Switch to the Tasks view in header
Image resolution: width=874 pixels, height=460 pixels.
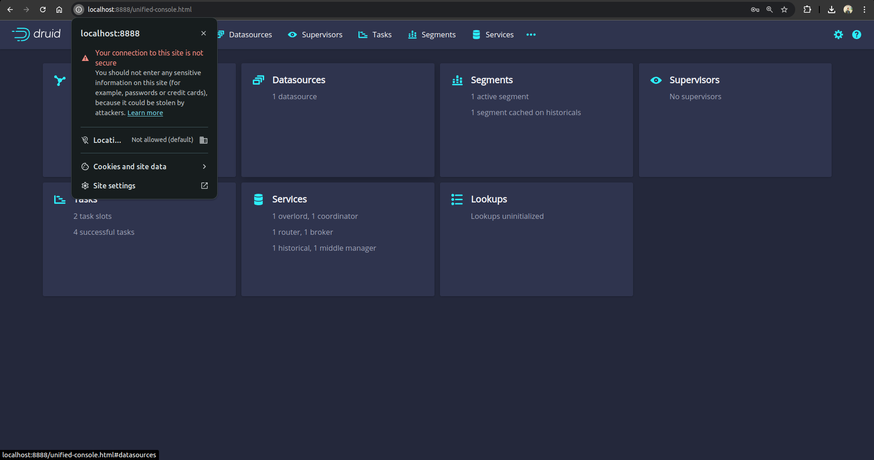click(375, 35)
